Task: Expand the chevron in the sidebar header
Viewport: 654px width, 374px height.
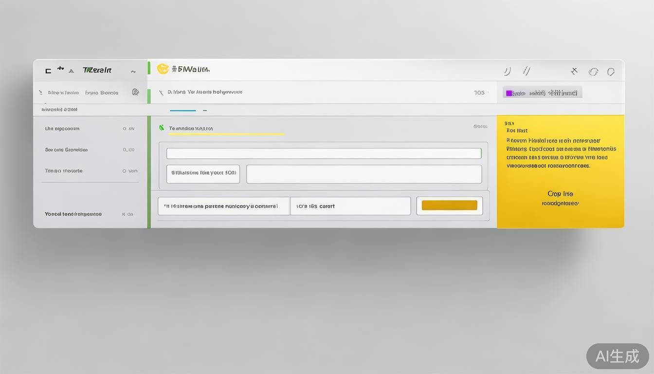Action: tap(133, 72)
